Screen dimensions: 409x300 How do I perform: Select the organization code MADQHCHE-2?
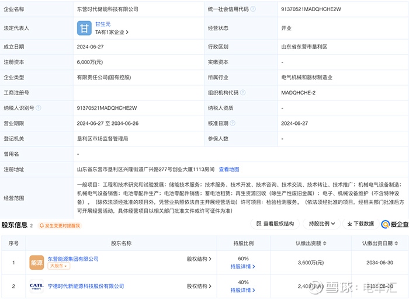(x=298, y=93)
